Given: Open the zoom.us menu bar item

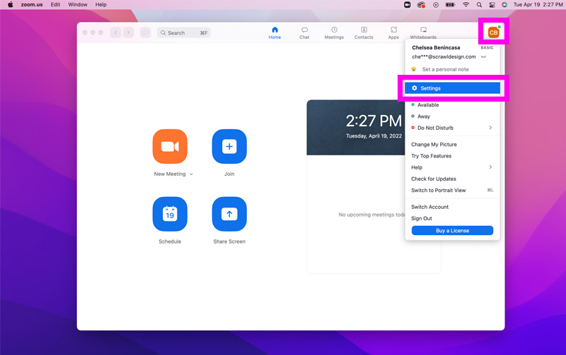Looking at the screenshot, I should coord(32,5).
